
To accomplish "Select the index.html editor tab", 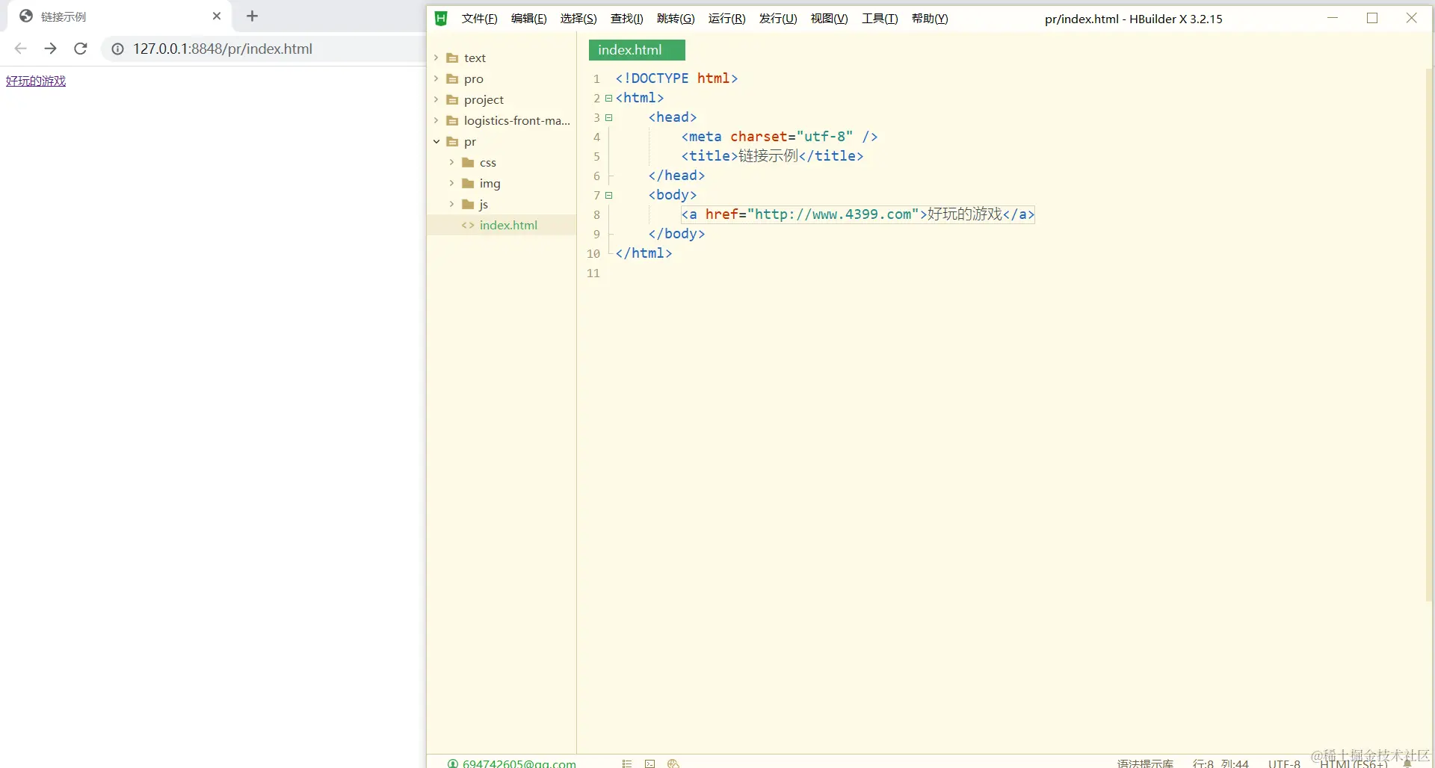I will [637, 50].
